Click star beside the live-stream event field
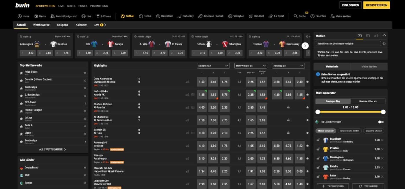This screenshot has height=189, width=405. pos(384,43)
